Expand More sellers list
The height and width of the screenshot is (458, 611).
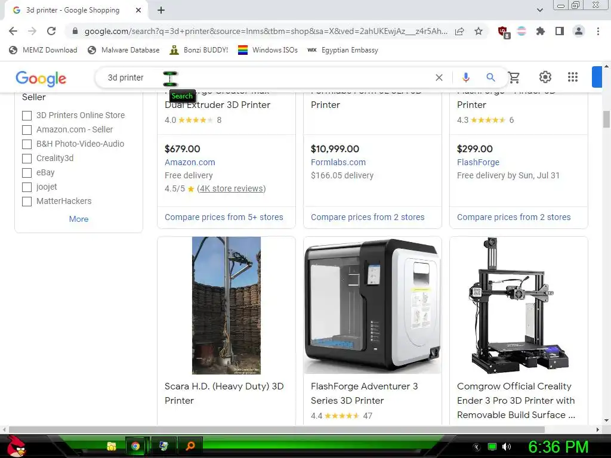79,219
